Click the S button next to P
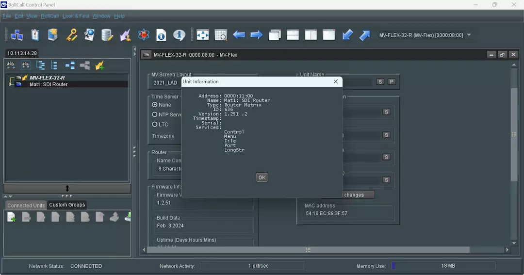Screen dimensions: 524x275 tap(380, 82)
